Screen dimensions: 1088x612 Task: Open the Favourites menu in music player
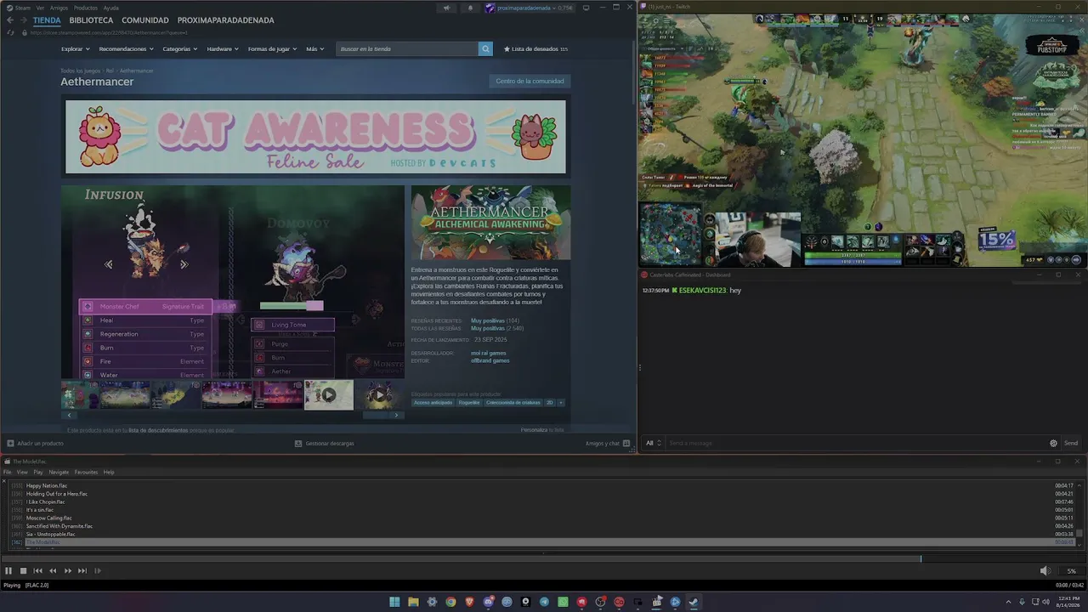point(86,473)
